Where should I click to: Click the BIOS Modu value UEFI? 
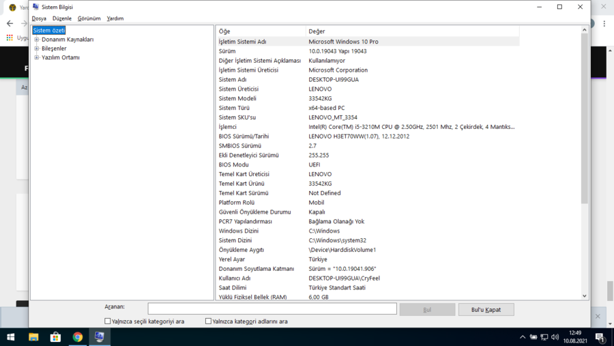tap(314, 164)
